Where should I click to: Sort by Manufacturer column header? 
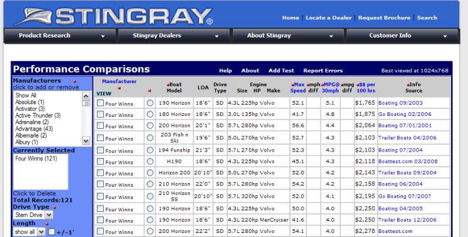[x=119, y=81]
